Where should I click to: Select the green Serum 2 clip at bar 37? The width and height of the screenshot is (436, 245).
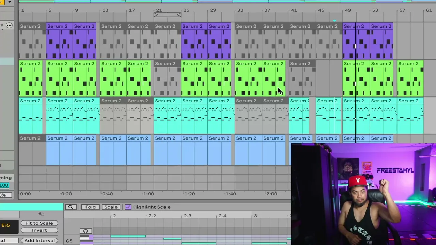tap(274, 78)
